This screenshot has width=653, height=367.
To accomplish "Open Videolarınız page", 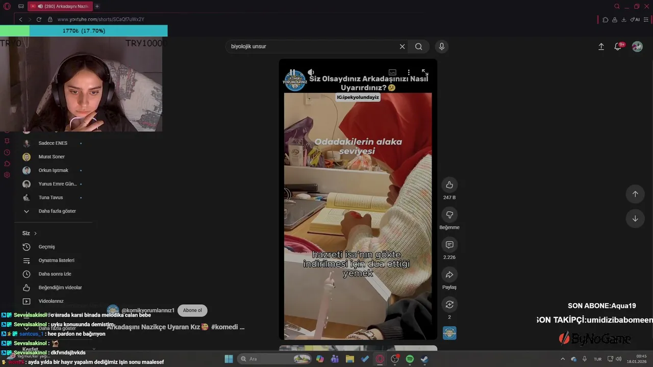I will [x=51, y=301].
